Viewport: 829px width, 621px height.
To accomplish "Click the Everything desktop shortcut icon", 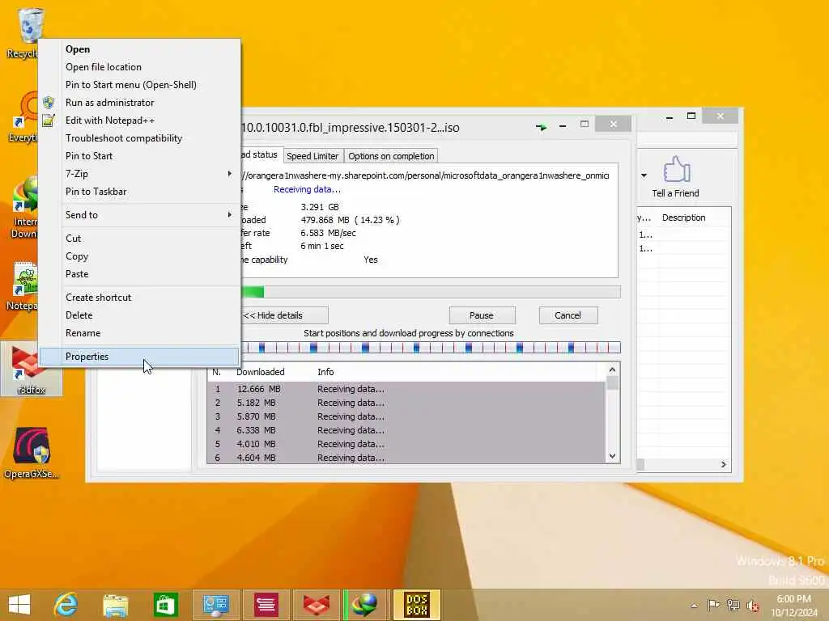I will point(23,117).
